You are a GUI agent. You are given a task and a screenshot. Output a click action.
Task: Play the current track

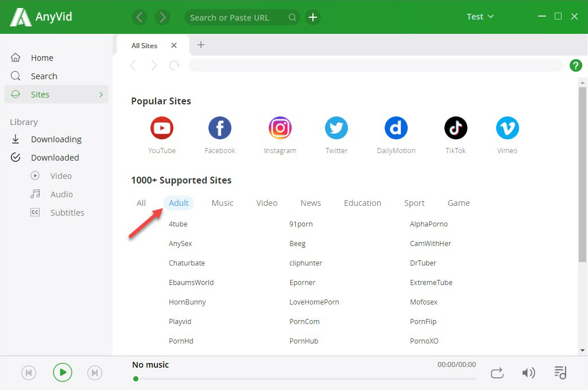62,372
